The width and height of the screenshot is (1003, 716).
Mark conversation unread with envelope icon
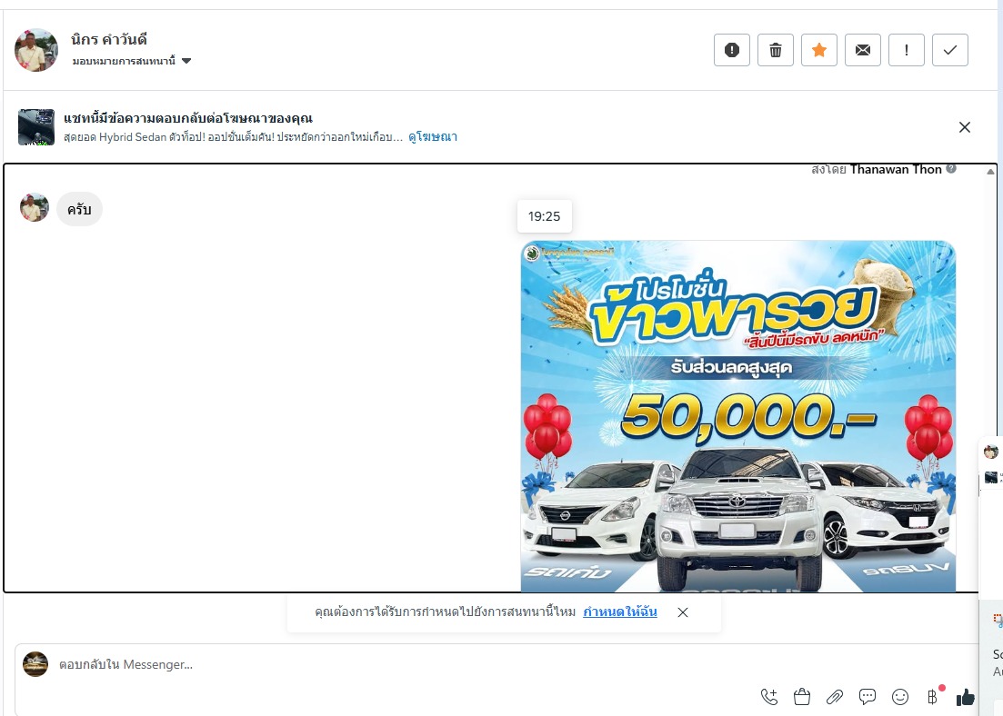(862, 50)
